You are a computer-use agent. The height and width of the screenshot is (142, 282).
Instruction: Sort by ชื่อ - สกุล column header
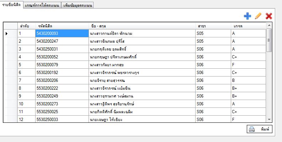[x=142, y=26]
